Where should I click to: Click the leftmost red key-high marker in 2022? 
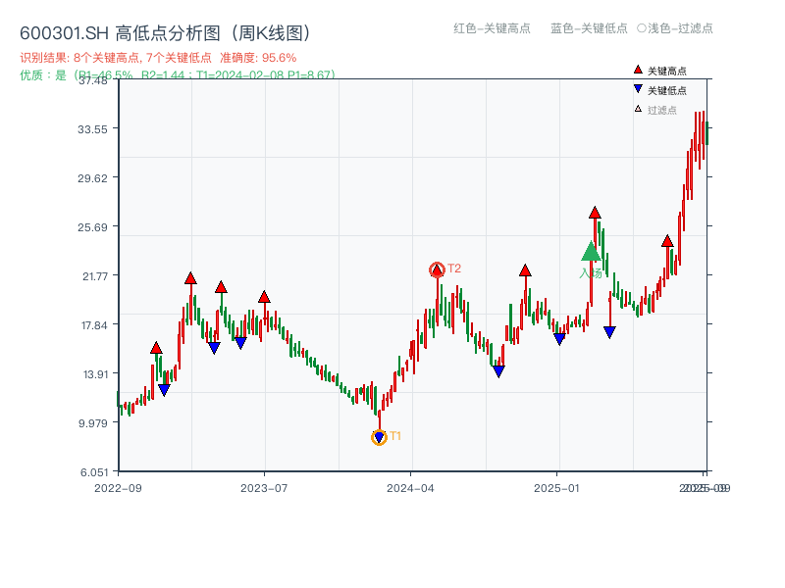[156, 348]
